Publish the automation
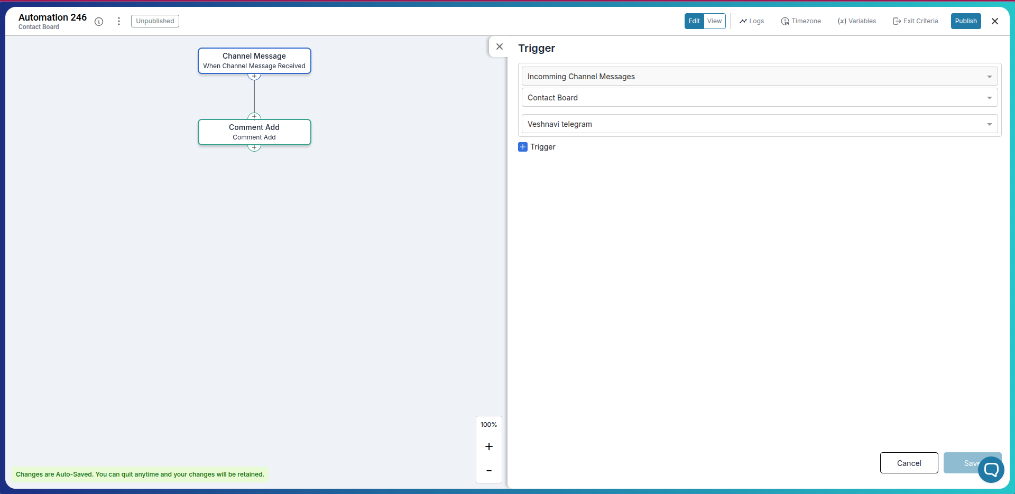 coord(965,21)
